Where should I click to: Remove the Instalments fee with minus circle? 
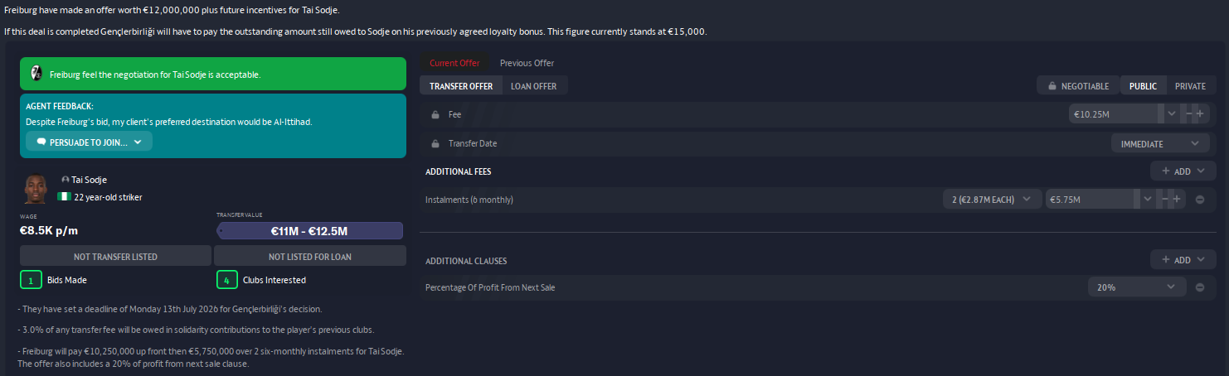(x=1200, y=200)
